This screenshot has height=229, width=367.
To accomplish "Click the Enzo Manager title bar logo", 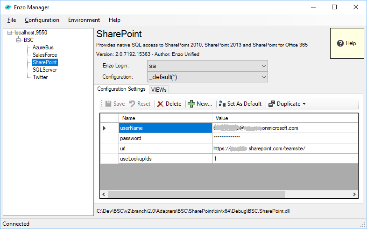I will pyautogui.click(x=8, y=7).
